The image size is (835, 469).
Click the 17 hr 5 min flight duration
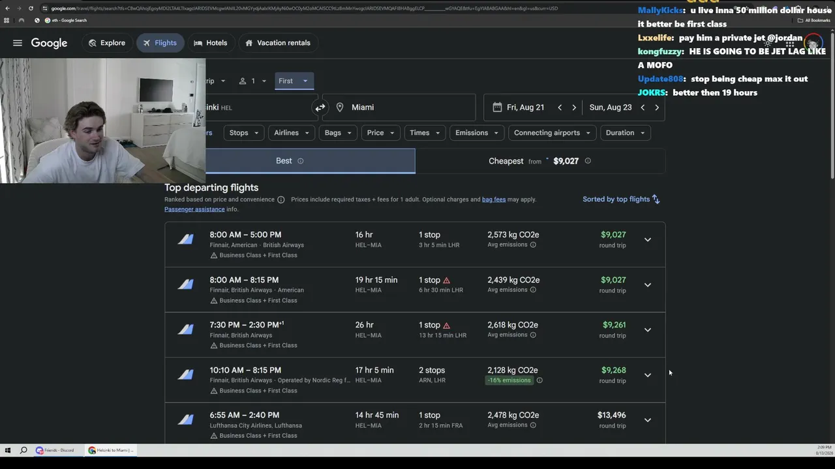374,370
